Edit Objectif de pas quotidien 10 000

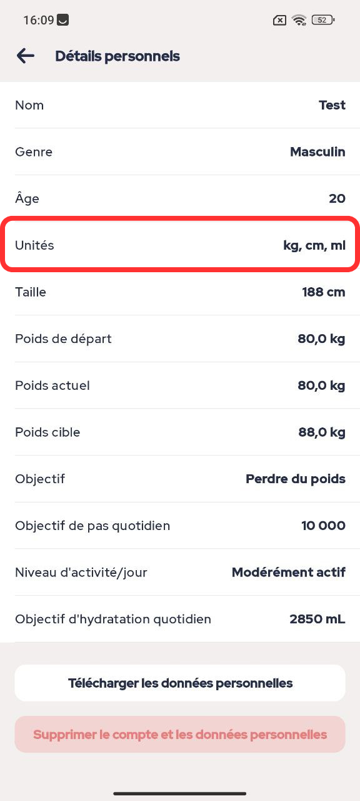(180, 526)
